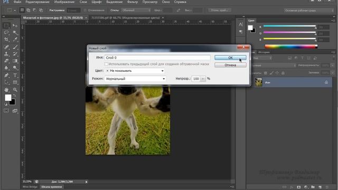Viewport: 338px width, 190px height.
Task: Open the Файл menu
Action: tap(17, 2)
